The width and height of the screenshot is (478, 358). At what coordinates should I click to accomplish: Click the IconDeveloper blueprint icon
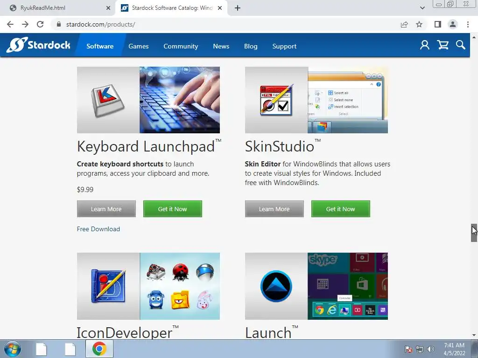click(108, 286)
